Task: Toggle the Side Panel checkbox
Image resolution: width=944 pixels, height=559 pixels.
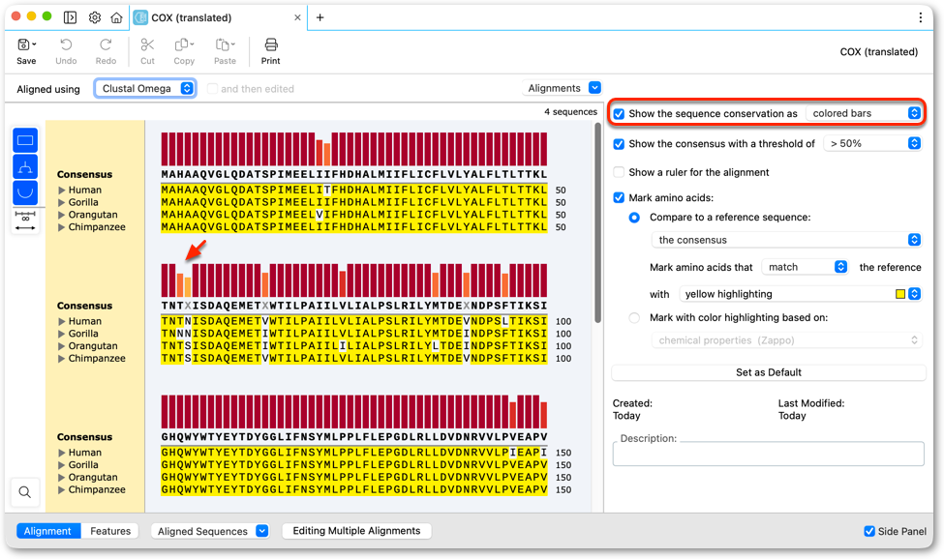Action: point(869,531)
